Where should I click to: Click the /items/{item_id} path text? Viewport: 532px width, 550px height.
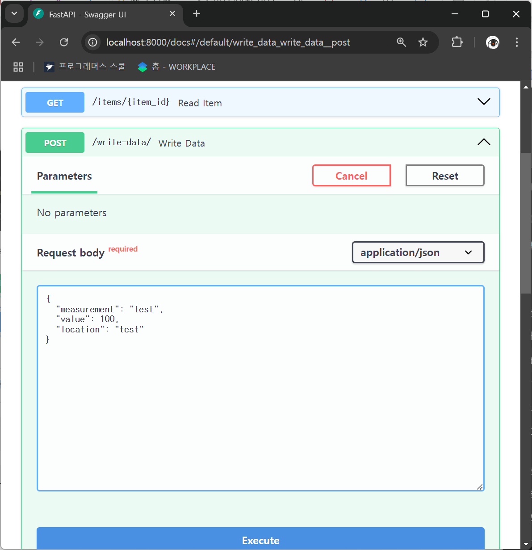point(130,102)
